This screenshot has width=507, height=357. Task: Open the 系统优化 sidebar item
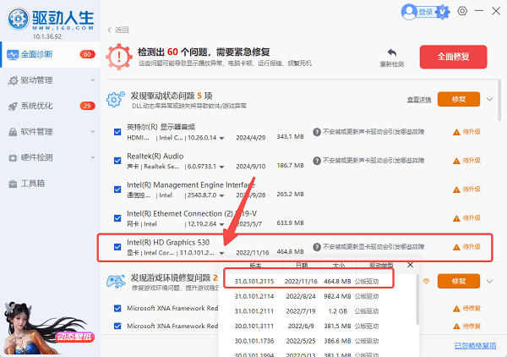pyautogui.click(x=51, y=106)
